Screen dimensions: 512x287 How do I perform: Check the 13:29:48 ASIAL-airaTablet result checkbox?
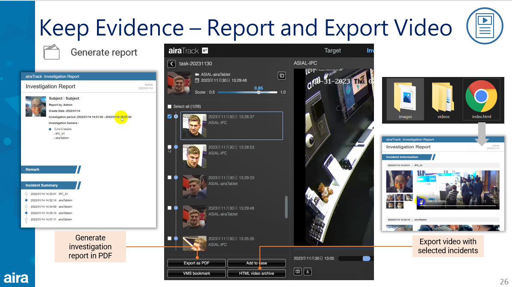coord(170,208)
